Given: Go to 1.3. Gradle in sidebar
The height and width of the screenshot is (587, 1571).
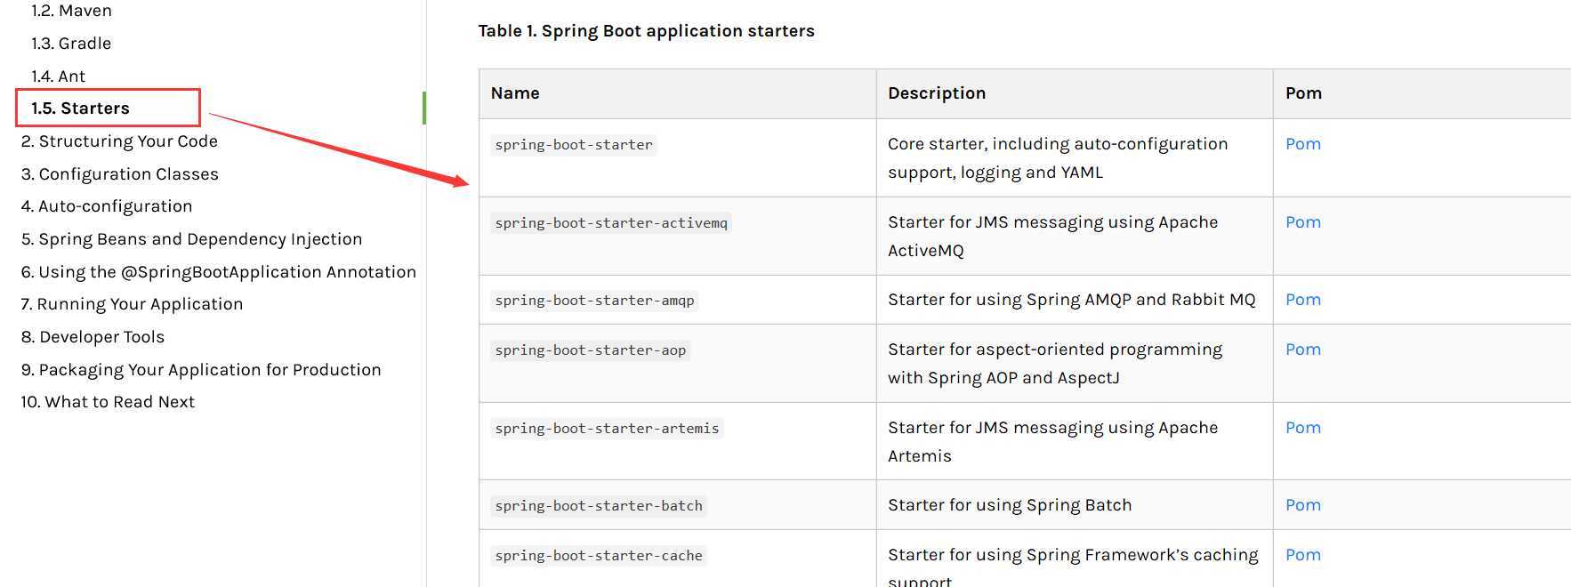Looking at the screenshot, I should pos(71,44).
